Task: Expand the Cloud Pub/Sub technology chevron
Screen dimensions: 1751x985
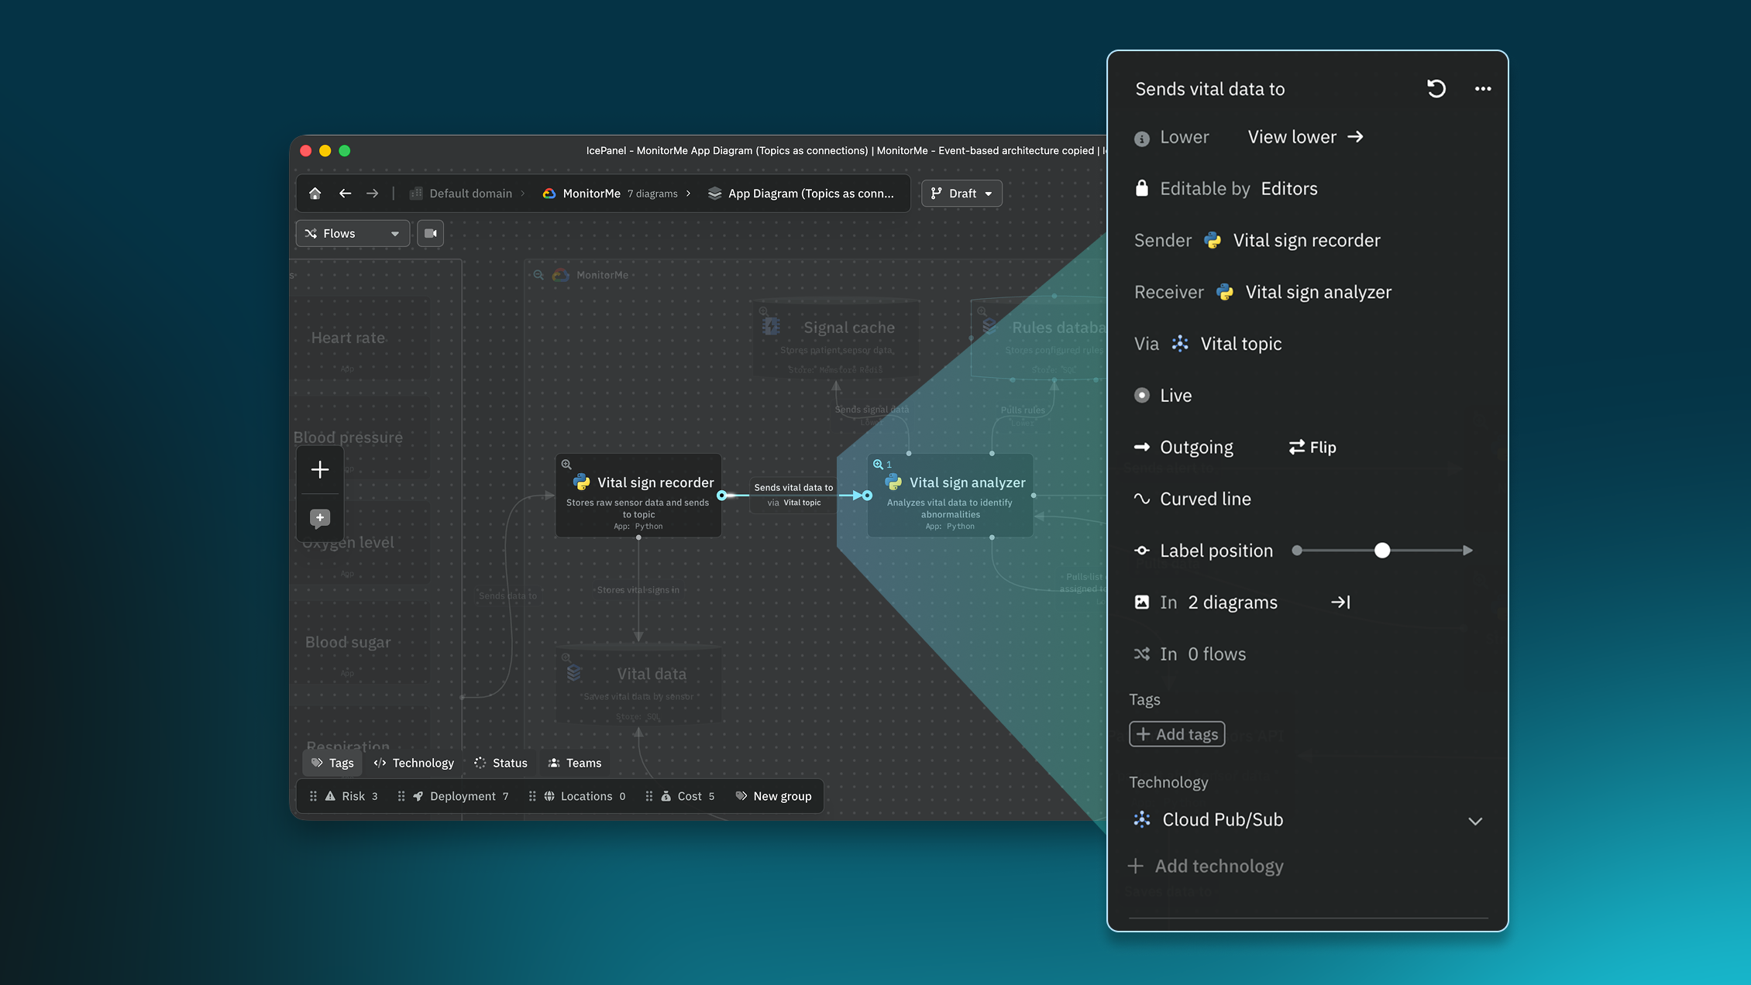Action: [1474, 821]
